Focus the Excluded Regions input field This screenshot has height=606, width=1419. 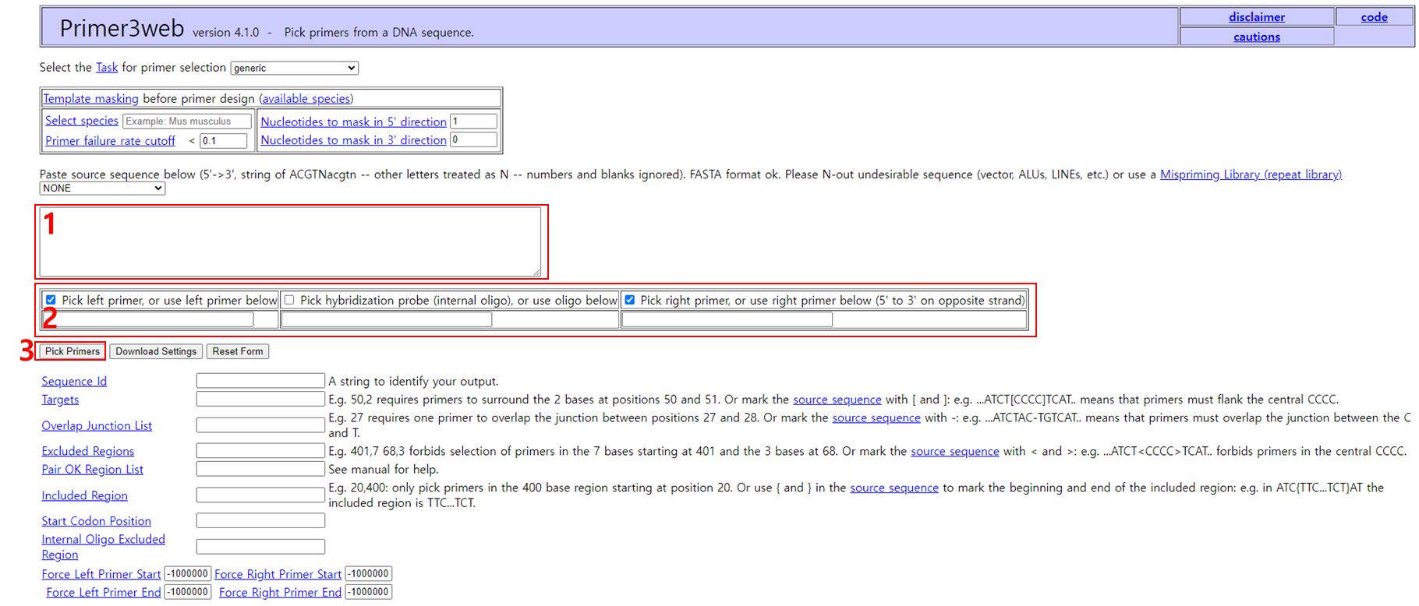click(260, 450)
